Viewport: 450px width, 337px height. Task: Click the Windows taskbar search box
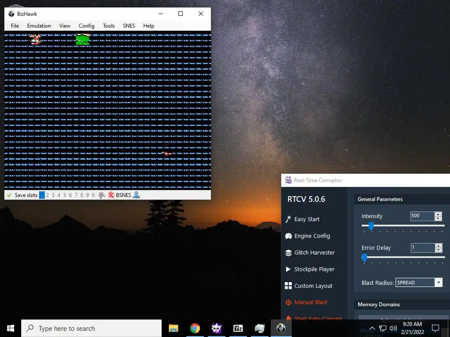click(91, 328)
